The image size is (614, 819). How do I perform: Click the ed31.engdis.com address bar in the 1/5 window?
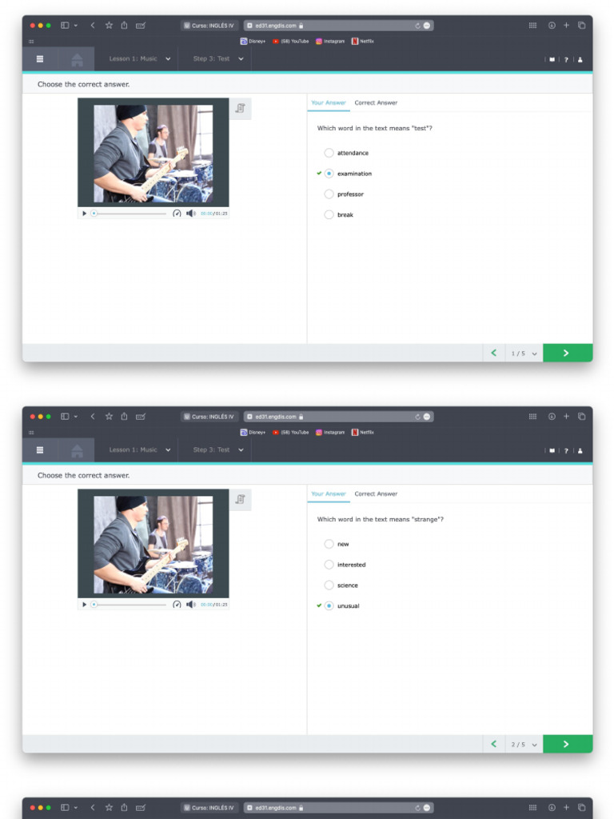pos(338,26)
